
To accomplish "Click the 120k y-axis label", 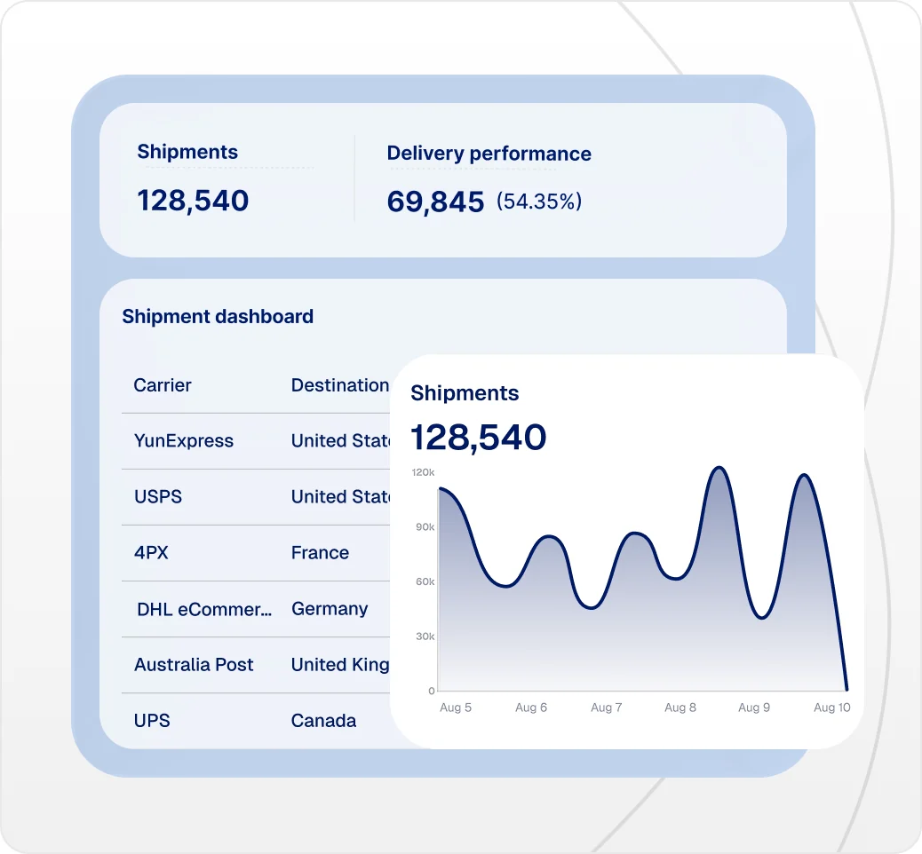I will point(423,472).
